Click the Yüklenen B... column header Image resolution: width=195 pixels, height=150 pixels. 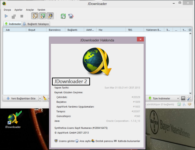154,30
